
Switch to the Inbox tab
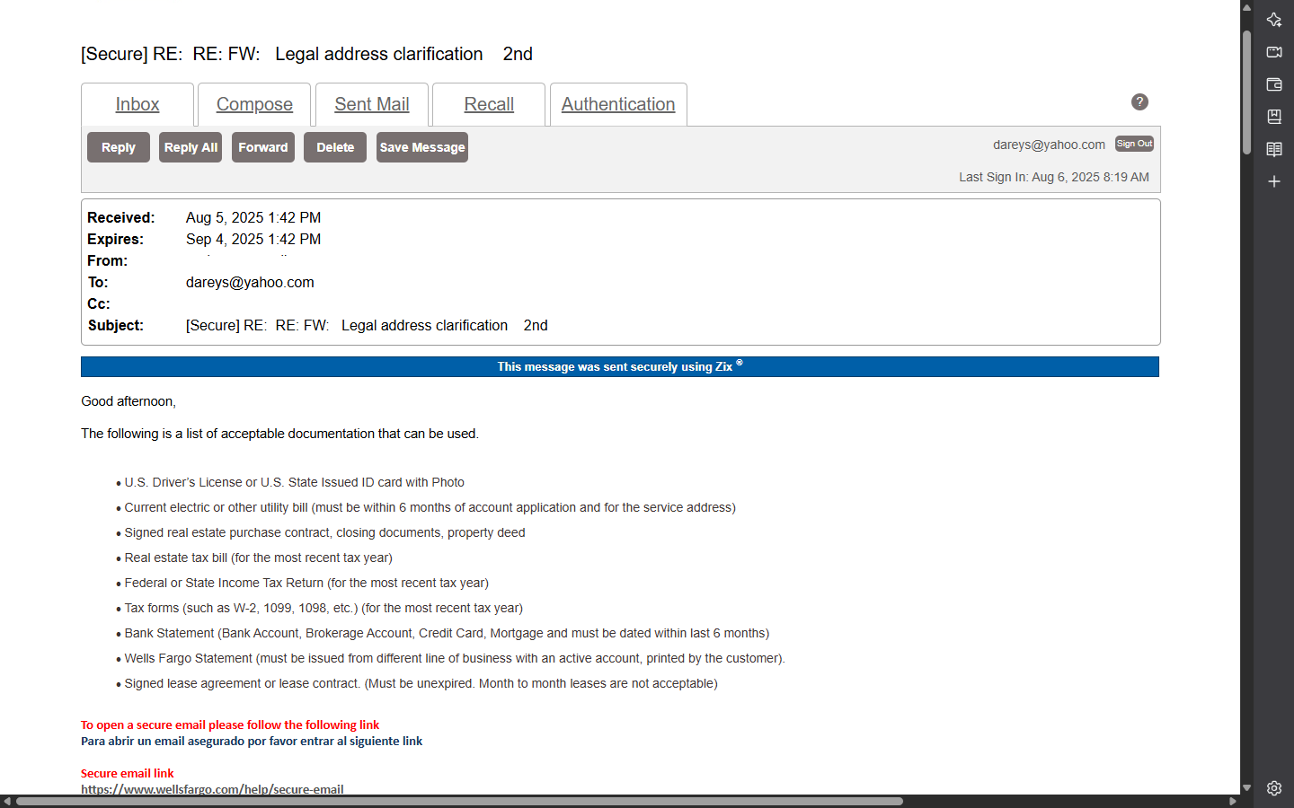click(x=137, y=104)
